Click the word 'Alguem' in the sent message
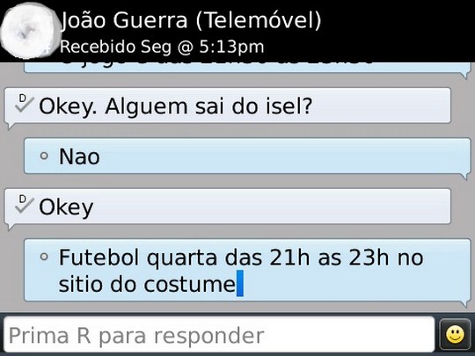 tap(146, 108)
